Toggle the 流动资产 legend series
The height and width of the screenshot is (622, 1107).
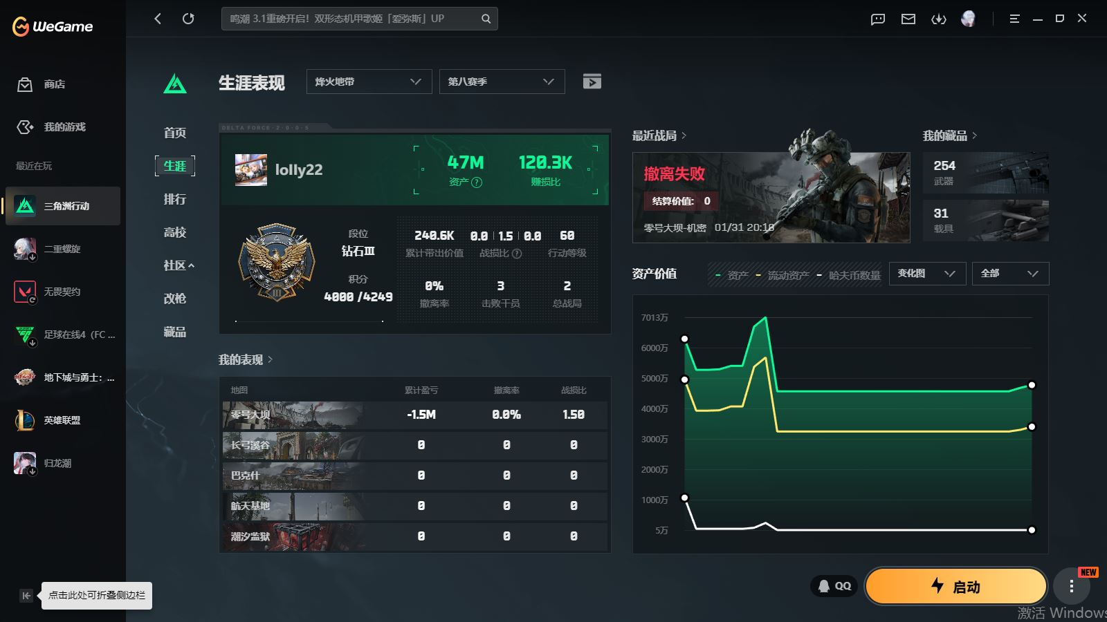coord(782,275)
